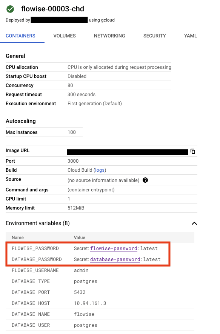Select the DATABASE_USER value postgres
Image resolution: width=220 pixels, height=334 pixels.
pyautogui.click(x=86, y=325)
